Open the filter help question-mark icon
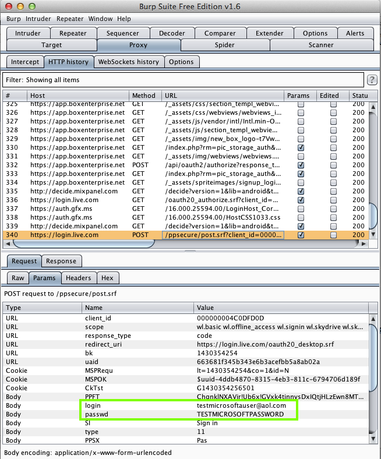 pos(372,80)
